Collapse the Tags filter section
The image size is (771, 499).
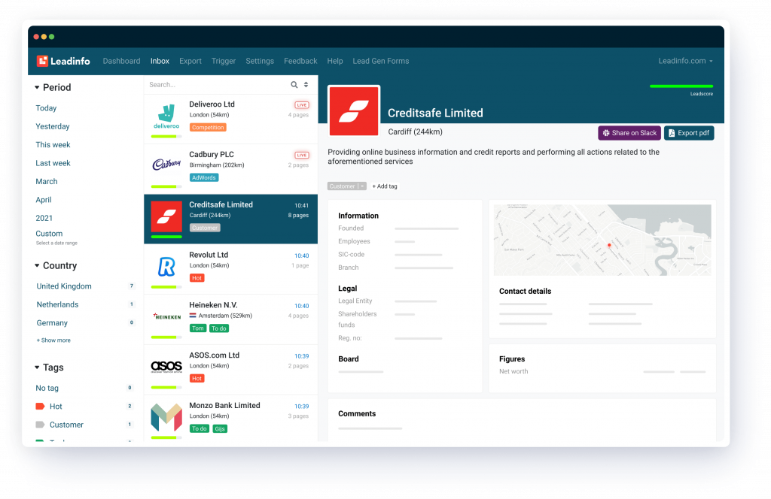point(37,367)
